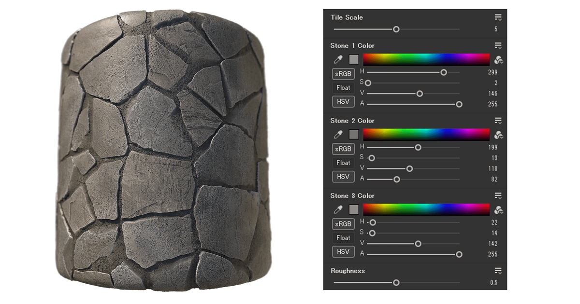
Task: Pick Stone 3 Color with the eyedropper
Action: click(x=338, y=210)
